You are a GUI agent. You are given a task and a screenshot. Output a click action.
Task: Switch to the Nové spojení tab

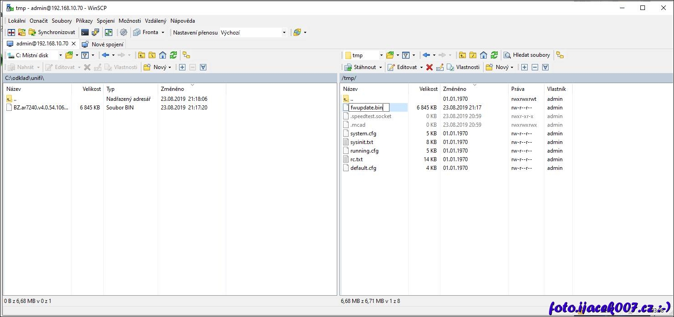tap(102, 44)
